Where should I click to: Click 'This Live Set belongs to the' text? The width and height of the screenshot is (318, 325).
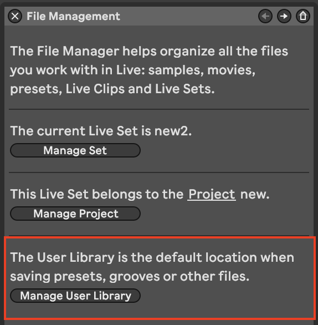(x=97, y=195)
